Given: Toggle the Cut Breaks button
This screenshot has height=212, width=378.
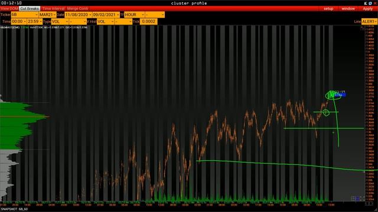Looking at the screenshot, I should point(30,9).
